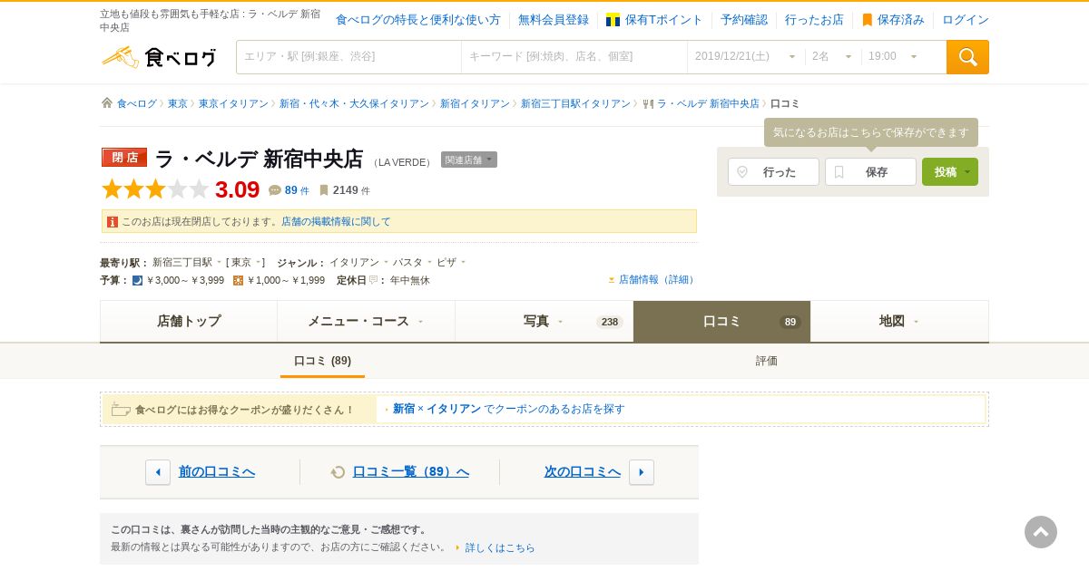Viewport: 1089px width, 571px height.
Task: Click the review list reload icon
Action: click(x=338, y=472)
